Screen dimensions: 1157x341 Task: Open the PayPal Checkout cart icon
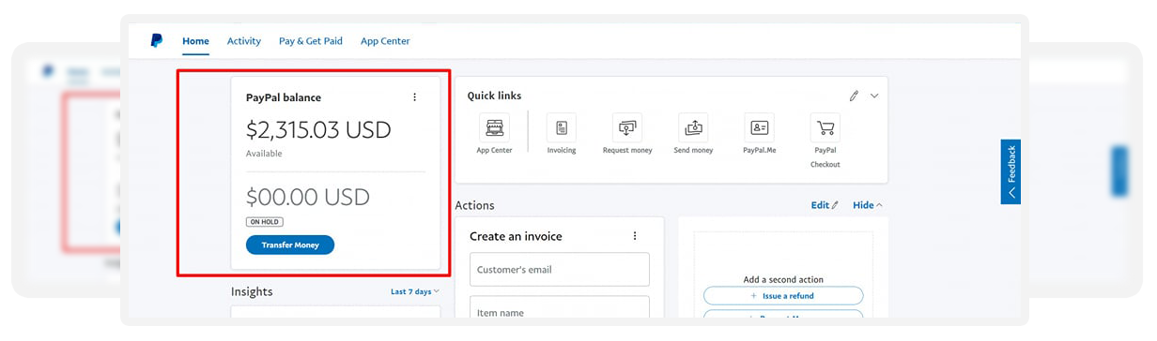pyautogui.click(x=825, y=127)
